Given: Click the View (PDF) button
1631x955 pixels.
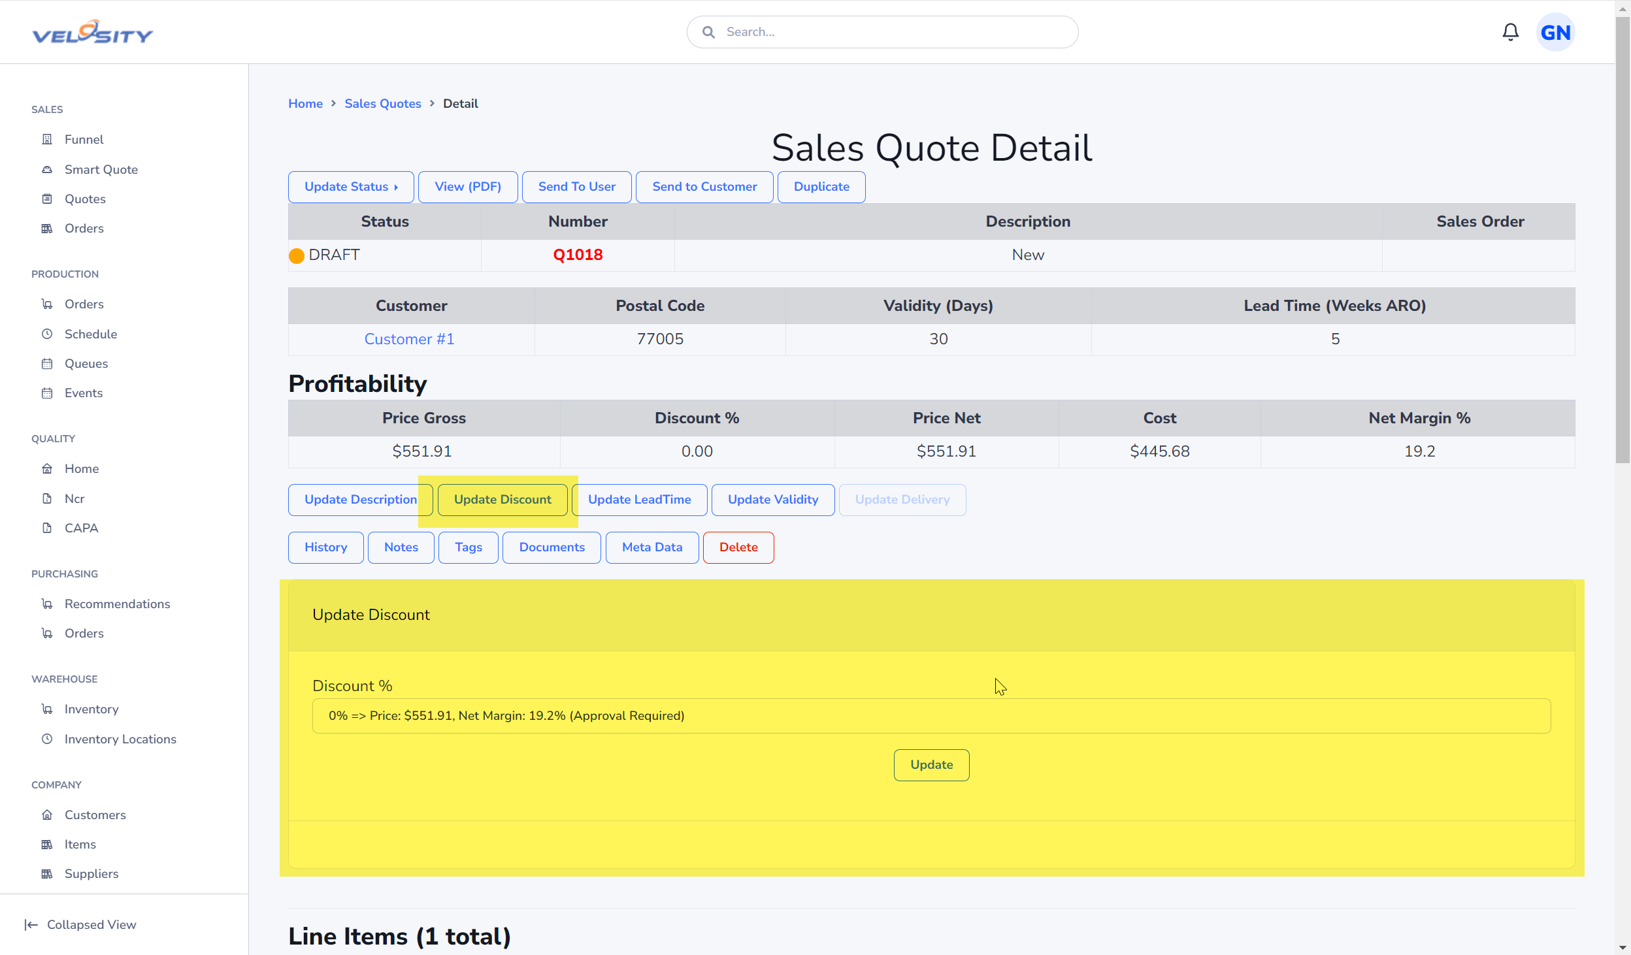Looking at the screenshot, I should [468, 187].
